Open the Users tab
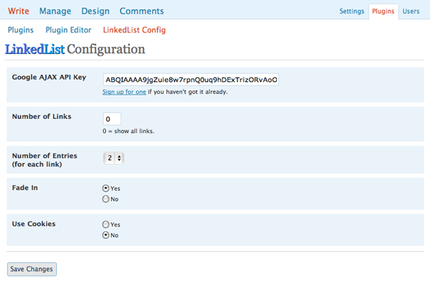This screenshot has height=286, width=430. (x=411, y=11)
